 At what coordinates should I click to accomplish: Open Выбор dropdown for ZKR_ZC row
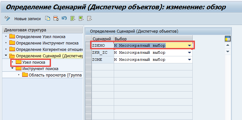coord(190,53)
